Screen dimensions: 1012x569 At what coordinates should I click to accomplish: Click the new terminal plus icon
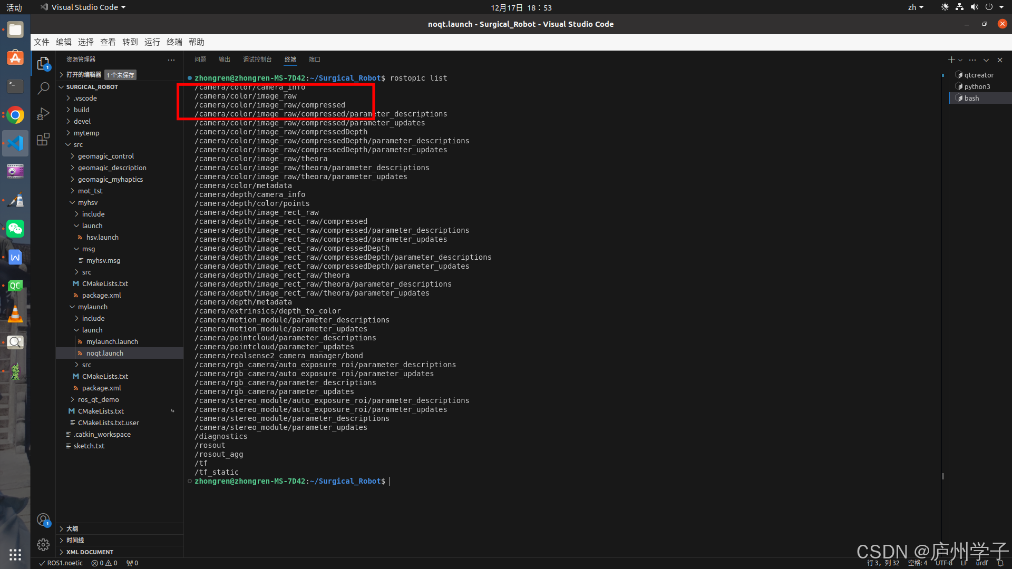point(951,60)
